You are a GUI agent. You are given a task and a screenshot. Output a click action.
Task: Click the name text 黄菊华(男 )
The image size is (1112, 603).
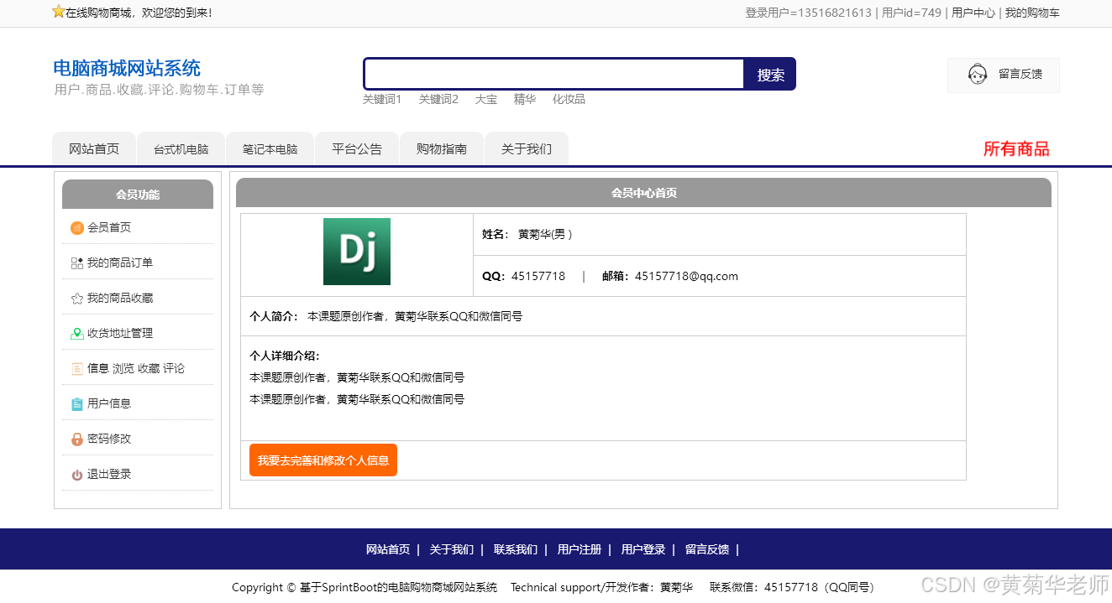pos(545,235)
